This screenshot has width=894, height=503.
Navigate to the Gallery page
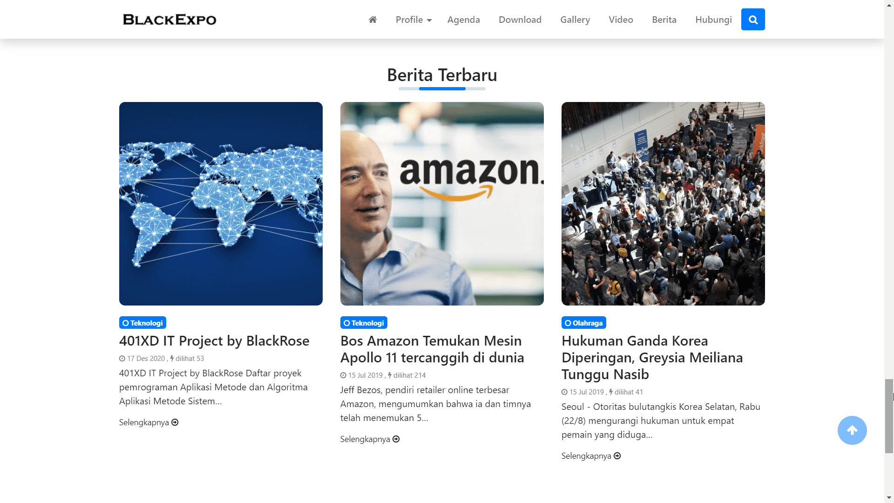[x=575, y=20]
